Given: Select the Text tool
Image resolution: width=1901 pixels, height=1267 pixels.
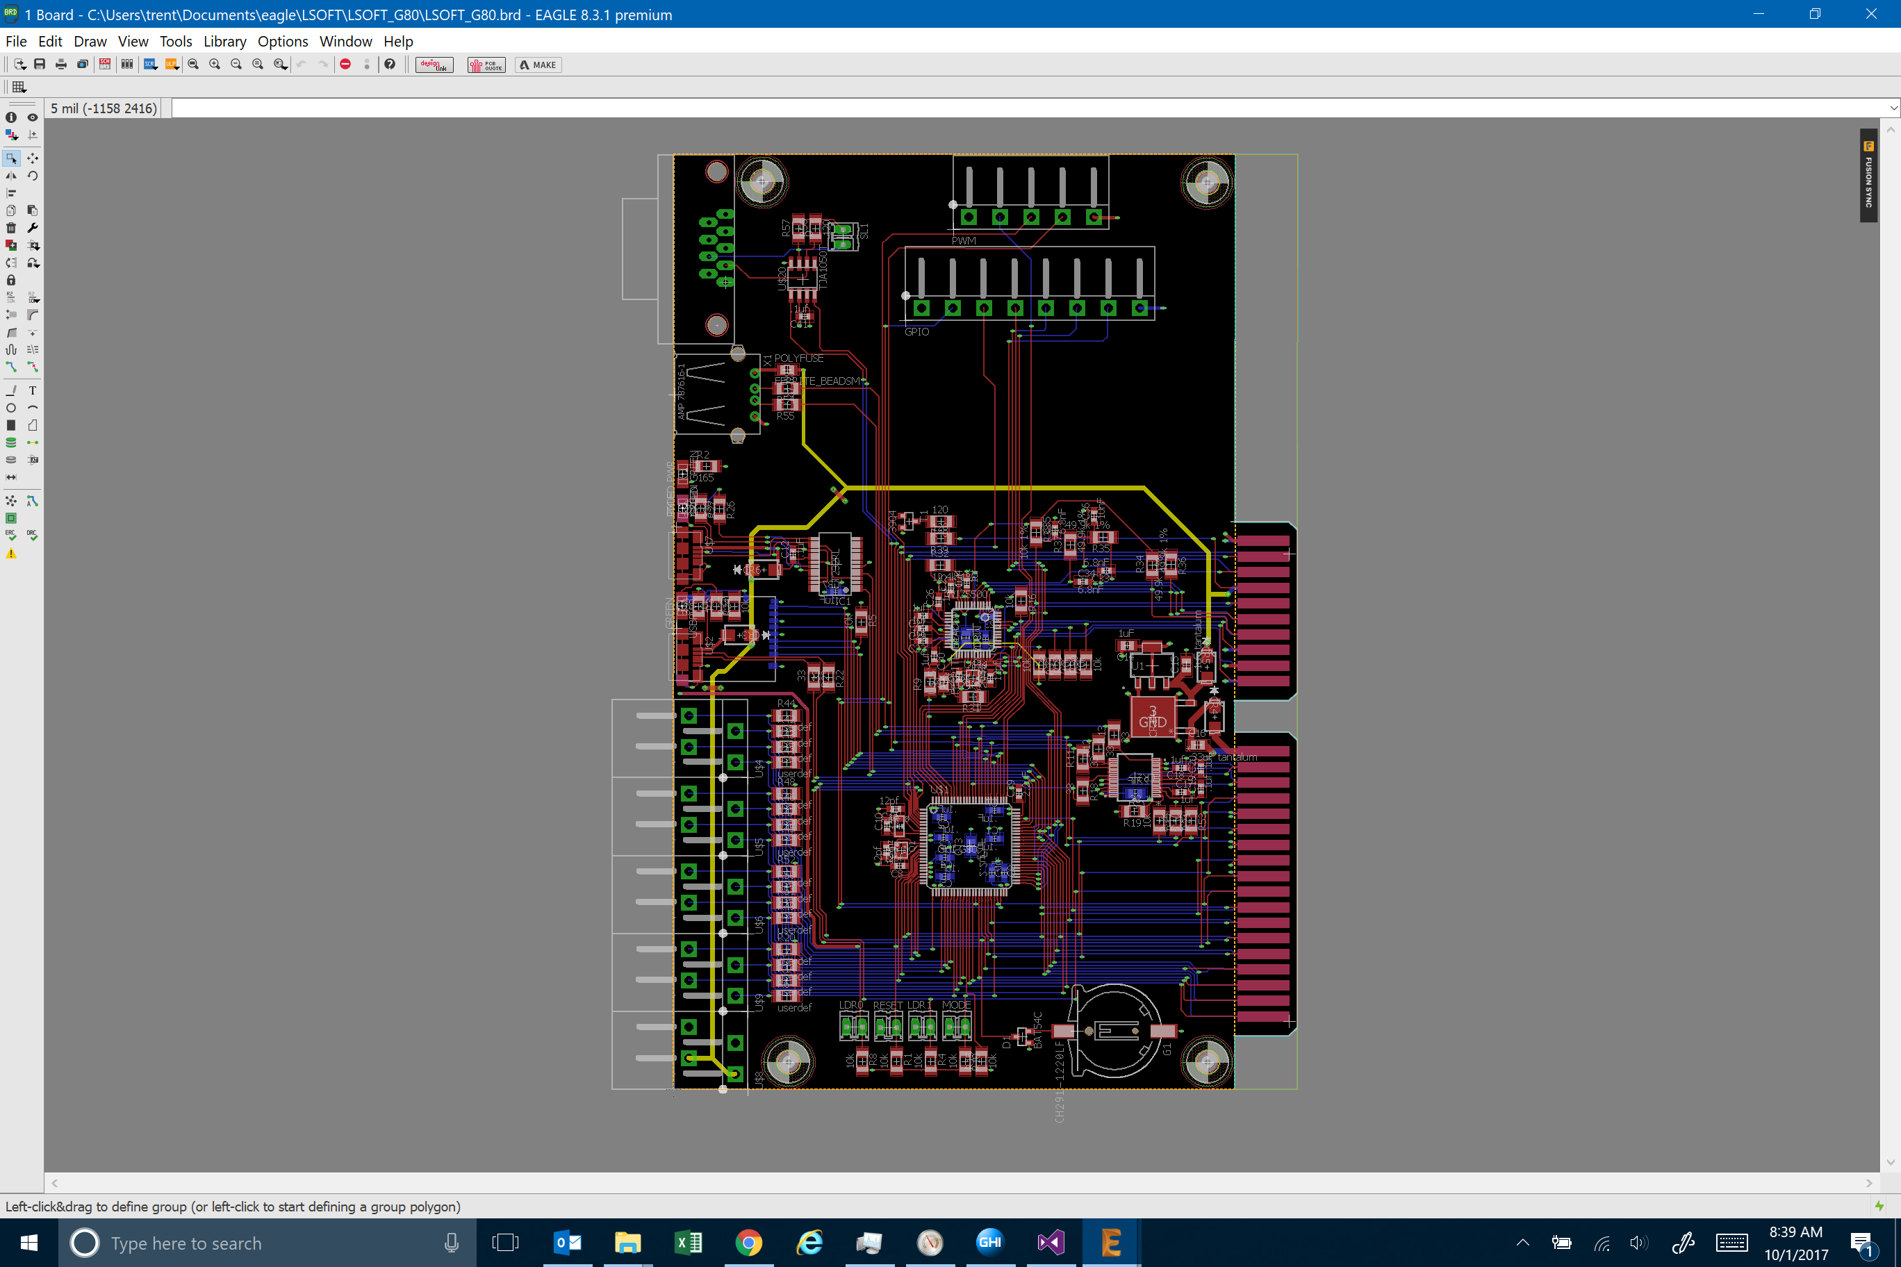Looking at the screenshot, I should (33, 390).
